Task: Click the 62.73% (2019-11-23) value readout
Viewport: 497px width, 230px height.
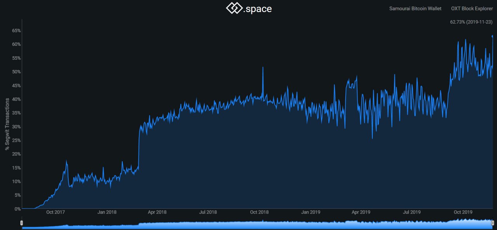Action: click(471, 22)
